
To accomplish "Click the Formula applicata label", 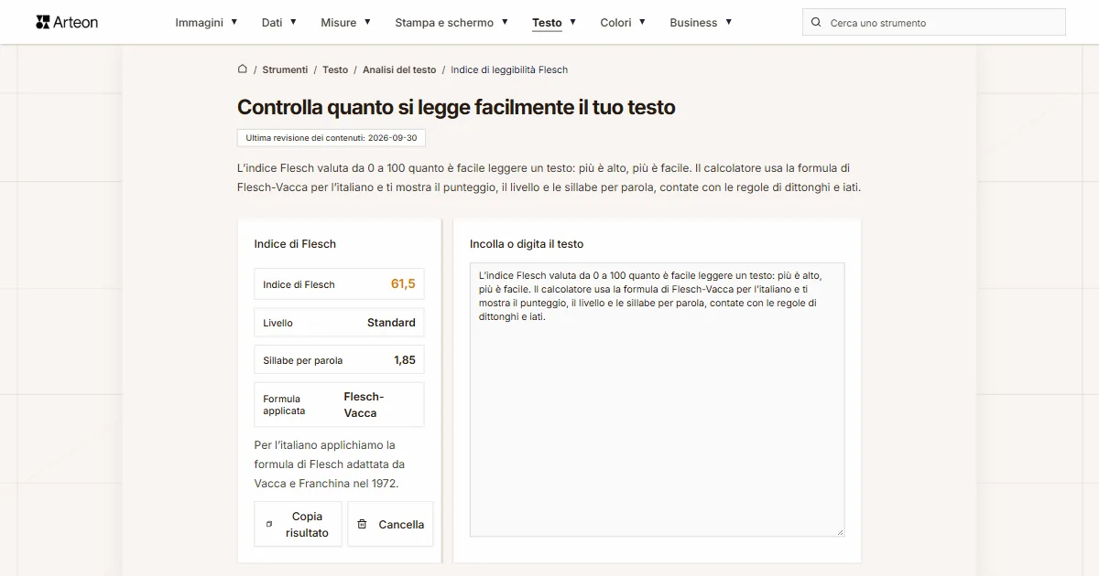I will click(284, 404).
